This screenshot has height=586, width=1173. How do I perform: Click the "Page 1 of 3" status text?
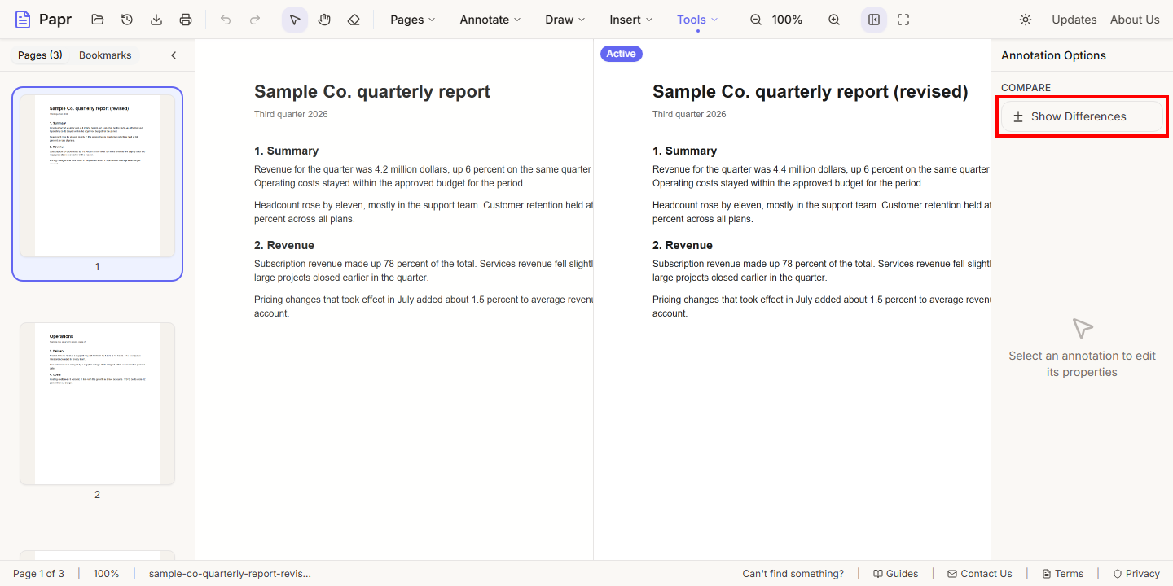(38, 574)
